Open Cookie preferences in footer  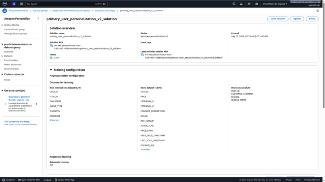(x=312, y=180)
